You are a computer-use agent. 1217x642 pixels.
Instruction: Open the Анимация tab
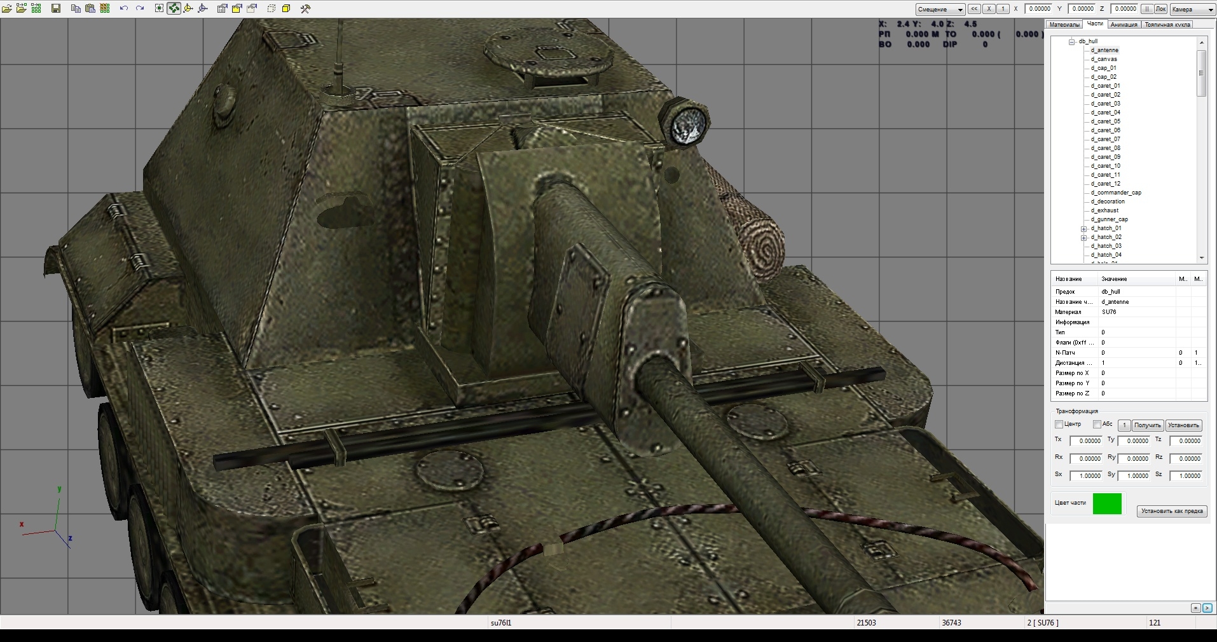coord(1124,25)
